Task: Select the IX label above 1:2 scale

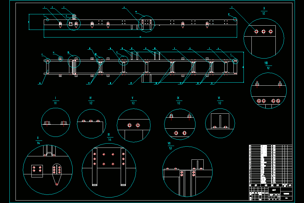Action: click(178, 98)
